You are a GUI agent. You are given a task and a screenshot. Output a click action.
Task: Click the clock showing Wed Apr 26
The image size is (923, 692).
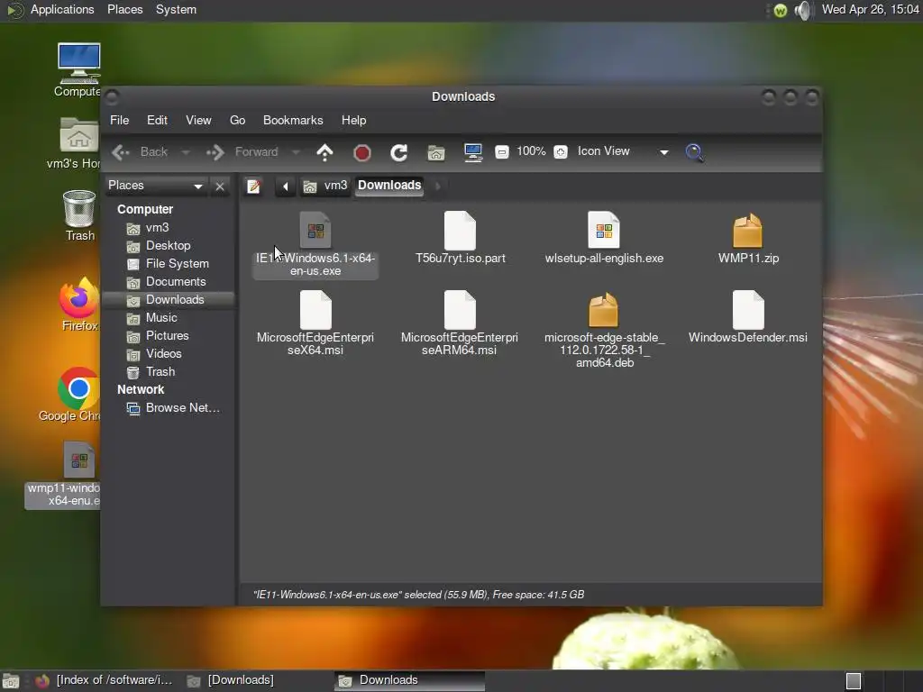(870, 9)
